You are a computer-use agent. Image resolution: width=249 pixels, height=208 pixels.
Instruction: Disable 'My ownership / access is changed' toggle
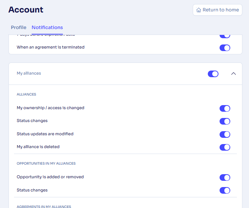pos(225,108)
